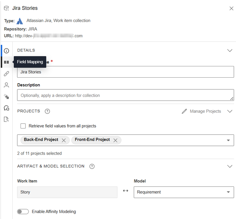The height and width of the screenshot is (219, 236).
Task: Check Retrieve field values from all projects
Action: (x=23, y=126)
